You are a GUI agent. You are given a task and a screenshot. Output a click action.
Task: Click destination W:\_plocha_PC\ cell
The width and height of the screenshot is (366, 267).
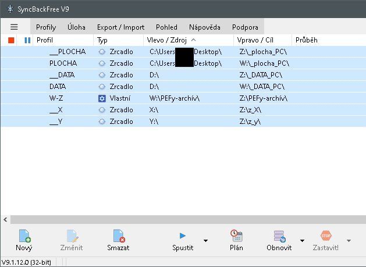point(264,63)
